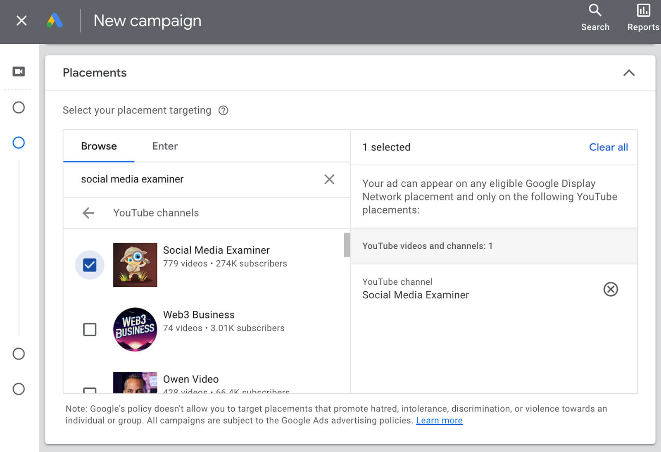
Task: Click the 'New campaign' title
Action: [147, 21]
